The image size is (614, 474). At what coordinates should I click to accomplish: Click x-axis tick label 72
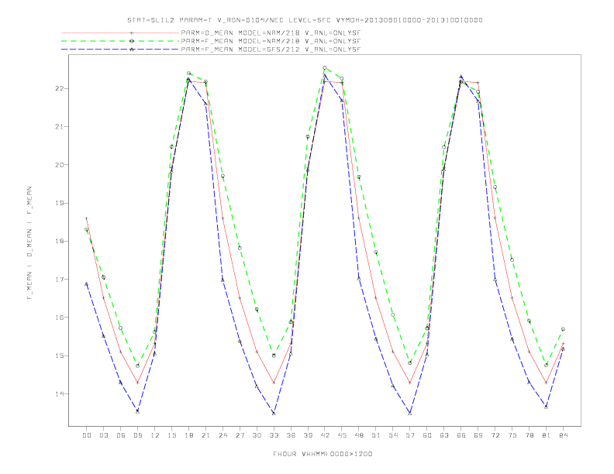point(495,435)
